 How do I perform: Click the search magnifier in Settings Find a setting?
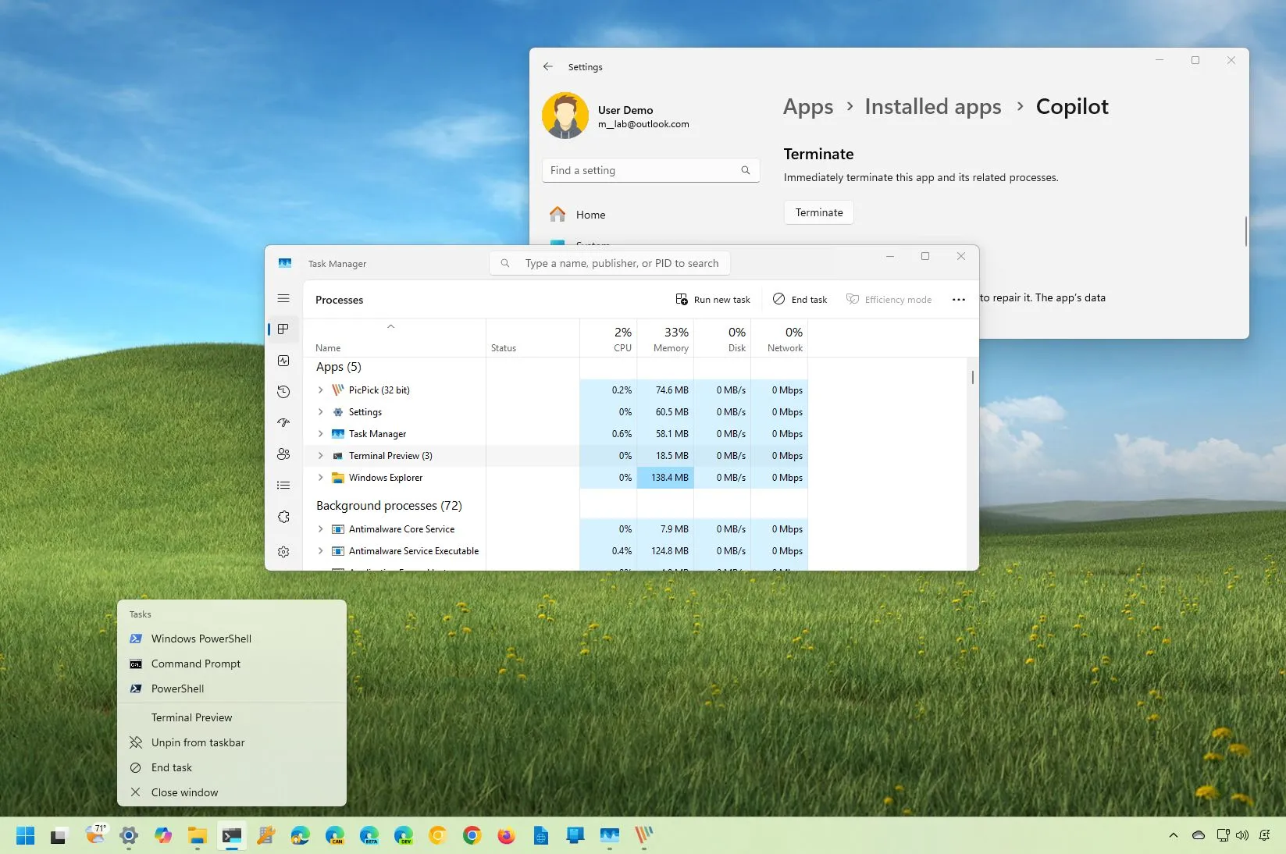[746, 170]
